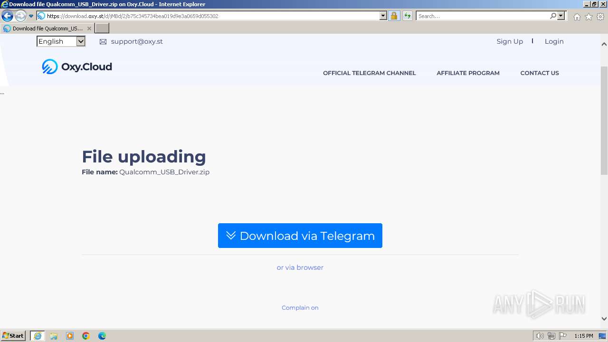The height and width of the screenshot is (342, 608).
Task: Open the search provider dropdown arrow
Action: [x=561, y=16]
